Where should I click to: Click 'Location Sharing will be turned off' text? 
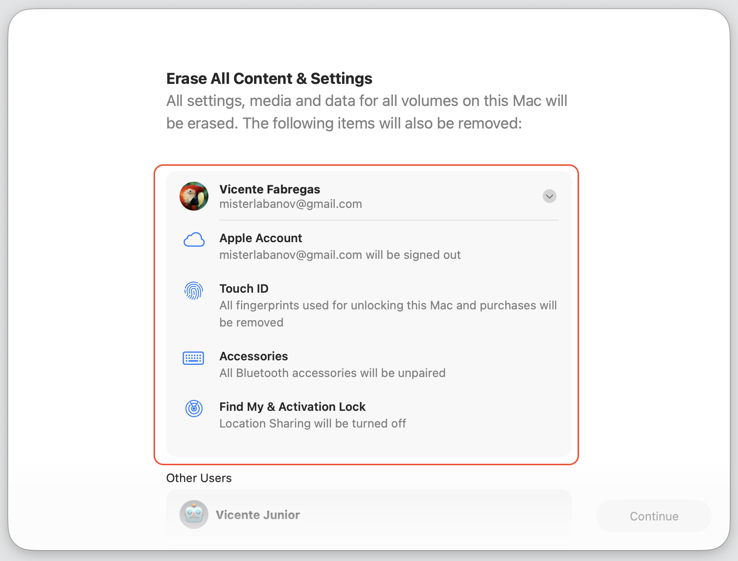pos(313,424)
